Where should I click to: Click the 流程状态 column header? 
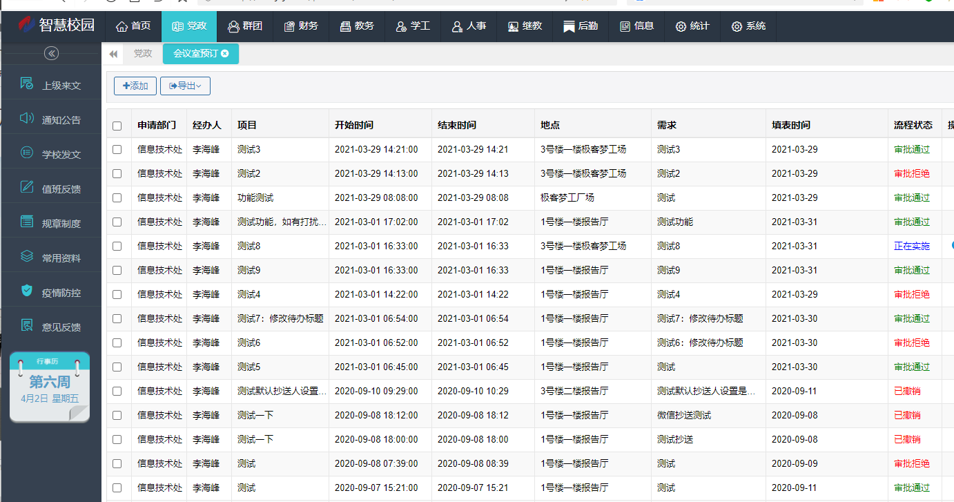coord(913,126)
